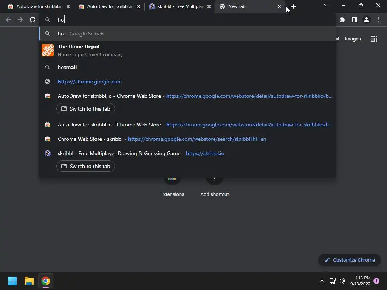Screen dimensions: 387x290
Task: Open volume control tray icon
Action: tap(342, 281)
